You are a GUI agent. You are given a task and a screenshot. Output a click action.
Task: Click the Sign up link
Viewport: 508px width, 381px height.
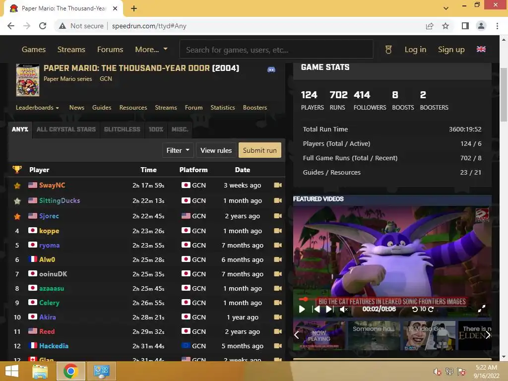click(451, 50)
